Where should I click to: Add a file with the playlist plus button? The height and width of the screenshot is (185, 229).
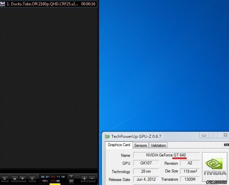pyautogui.click(x=84, y=179)
